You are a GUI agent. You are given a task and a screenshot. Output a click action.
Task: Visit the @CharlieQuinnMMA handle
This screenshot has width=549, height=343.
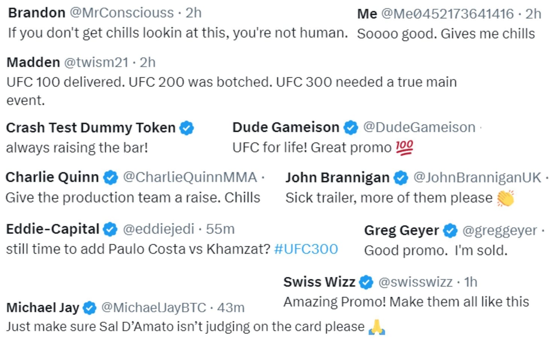190,177
